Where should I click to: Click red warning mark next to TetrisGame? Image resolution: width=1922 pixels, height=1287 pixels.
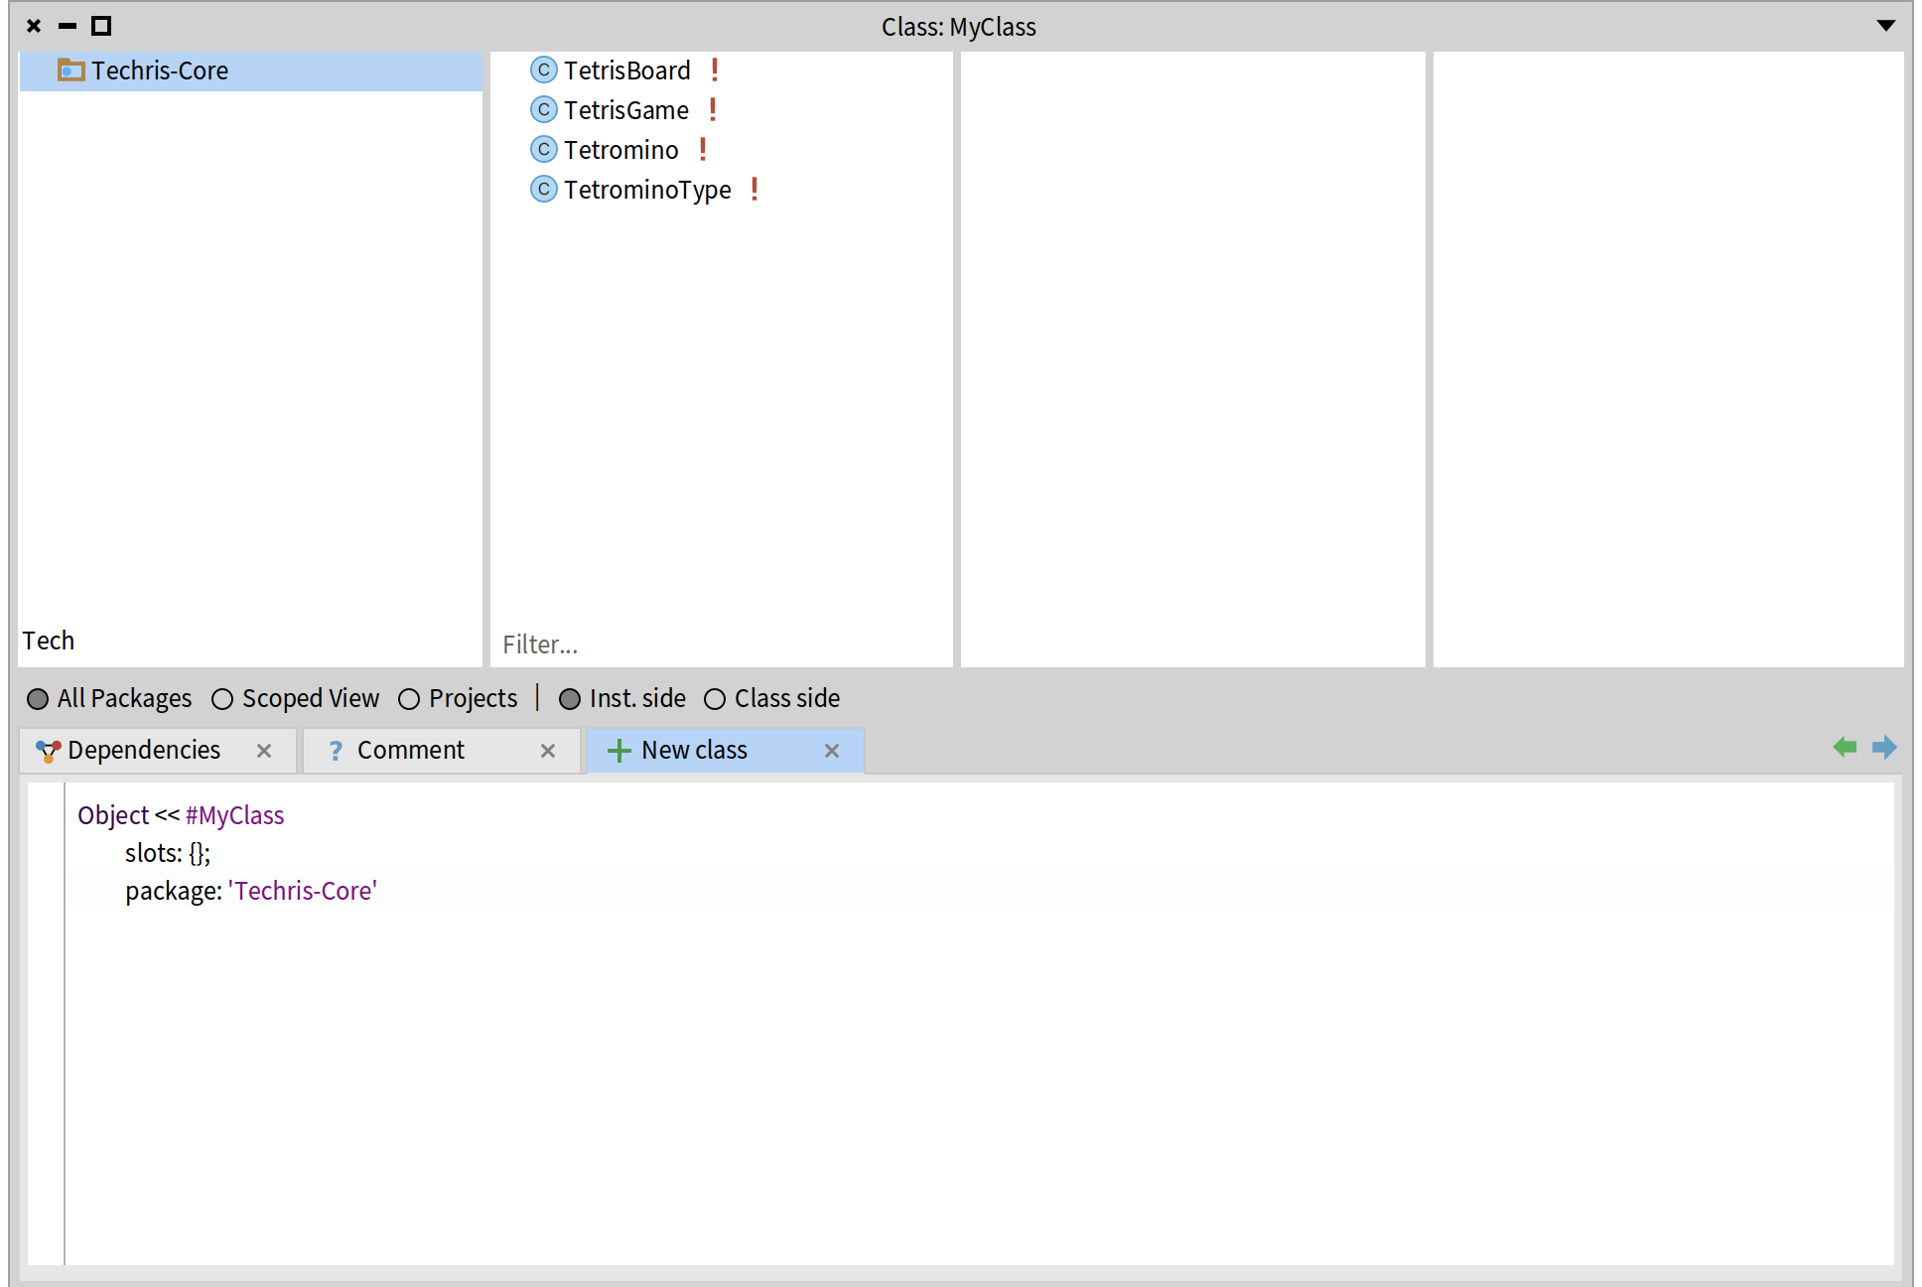tap(713, 110)
